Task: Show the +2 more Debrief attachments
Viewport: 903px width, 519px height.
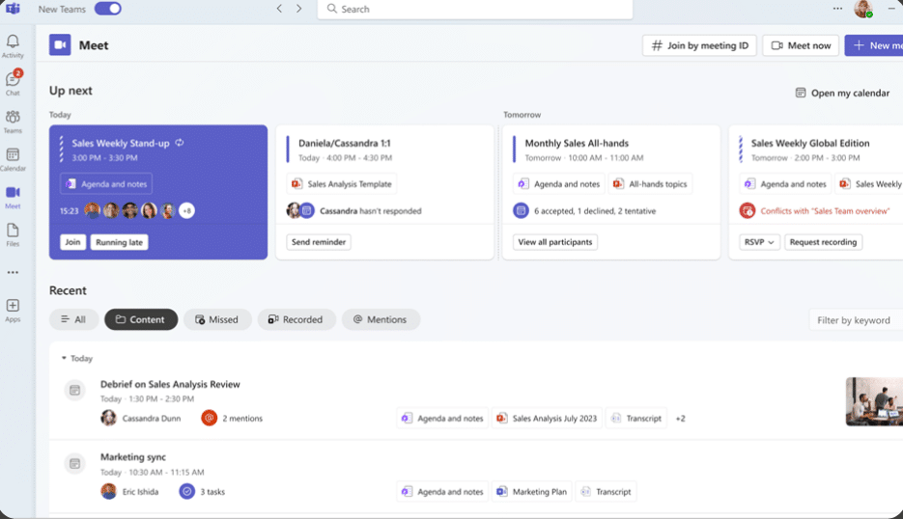Action: [x=681, y=419]
